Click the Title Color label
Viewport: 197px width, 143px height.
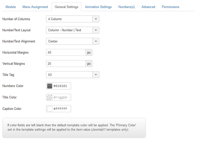pos(10,97)
